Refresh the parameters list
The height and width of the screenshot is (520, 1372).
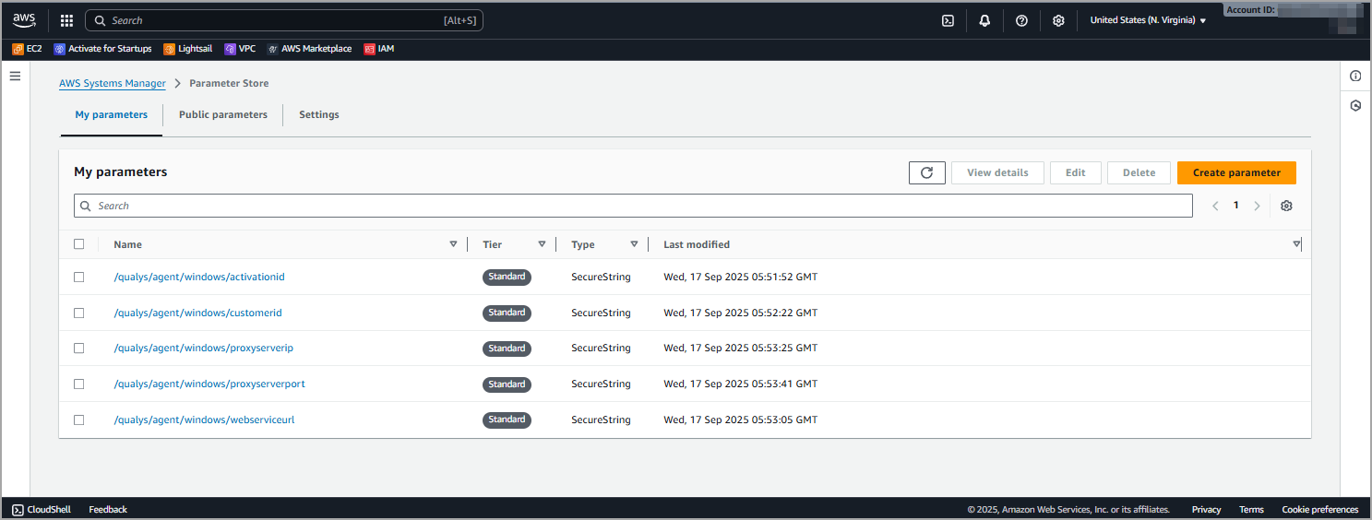tap(926, 172)
